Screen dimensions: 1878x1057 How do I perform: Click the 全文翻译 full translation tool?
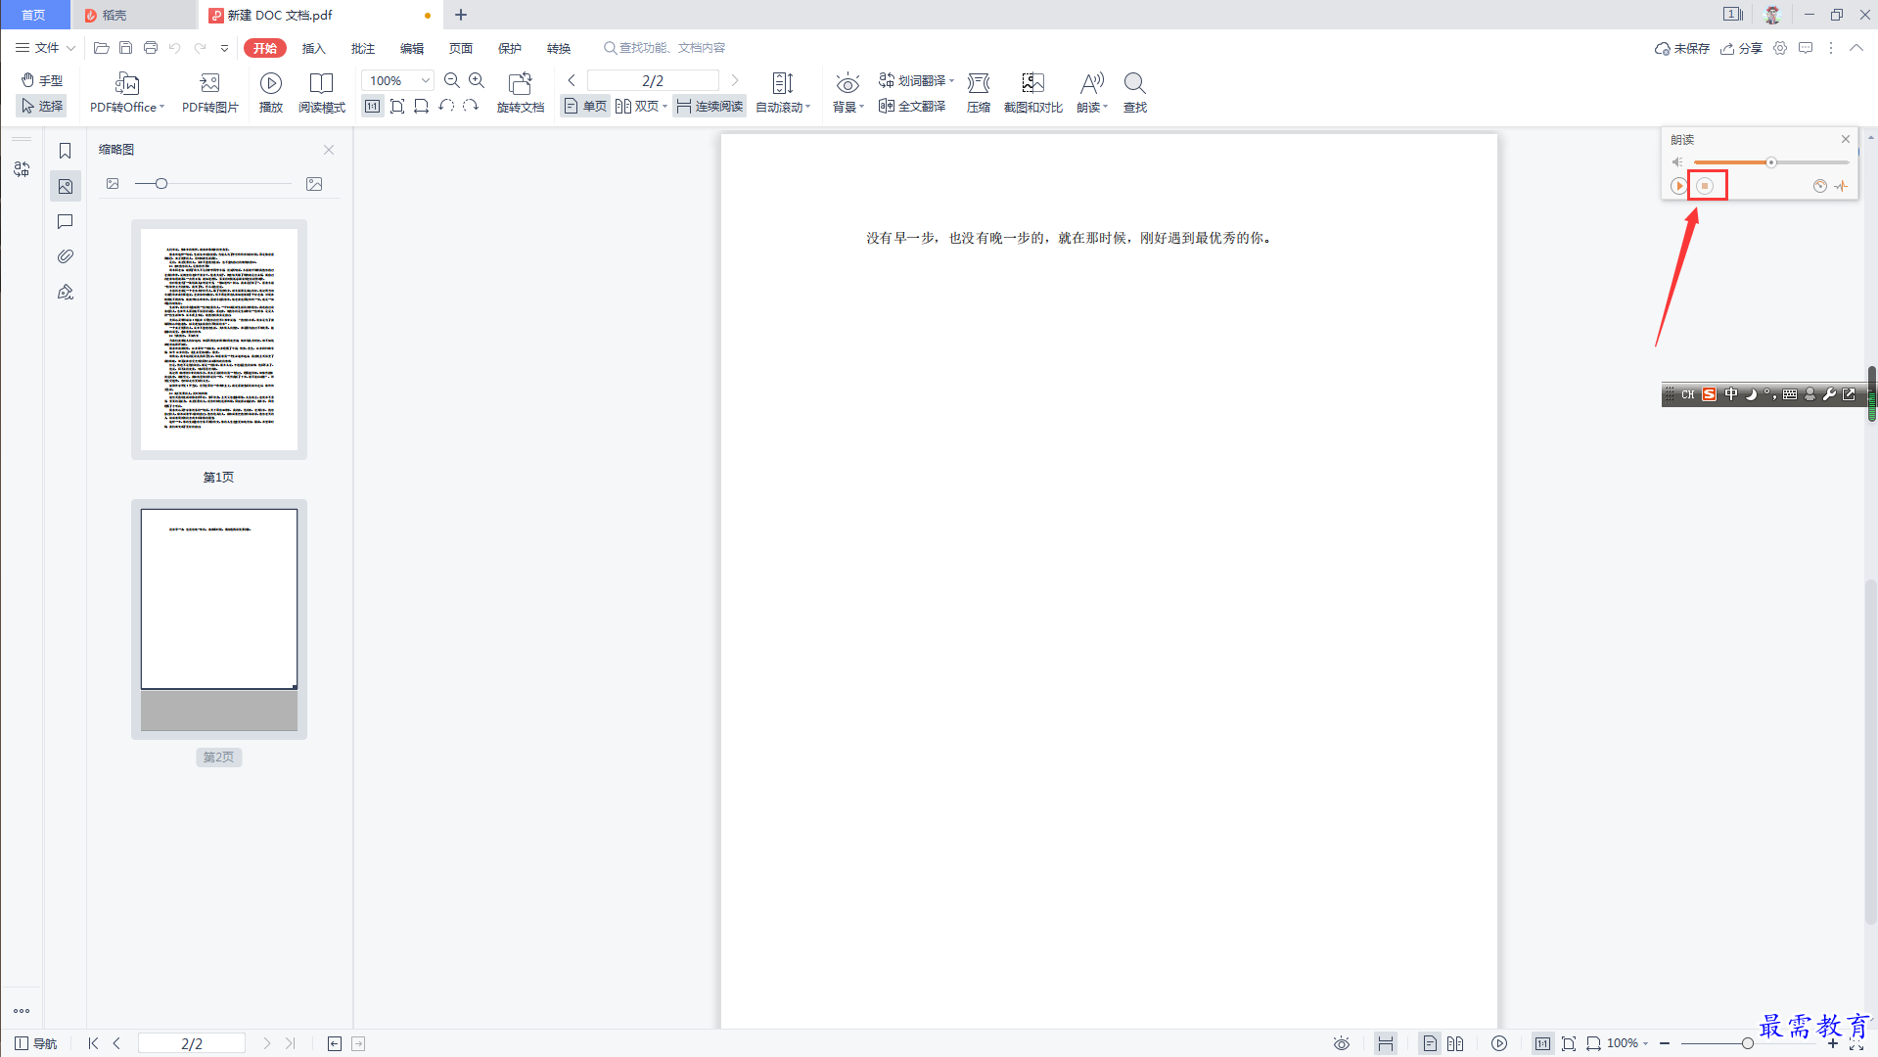pyautogui.click(x=912, y=106)
